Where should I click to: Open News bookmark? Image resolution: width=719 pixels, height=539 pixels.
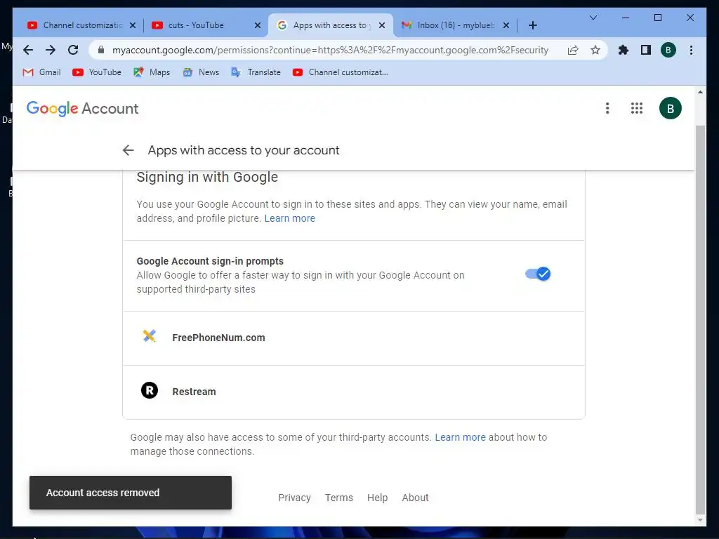[201, 72]
